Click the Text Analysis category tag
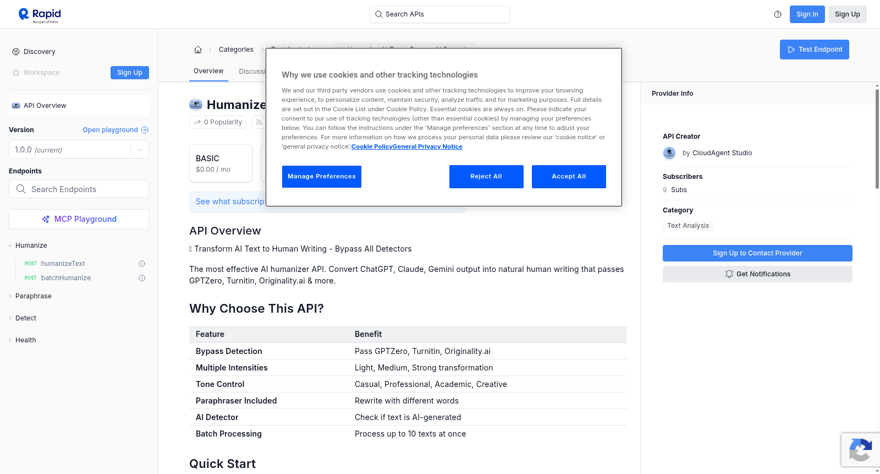 [688, 226]
